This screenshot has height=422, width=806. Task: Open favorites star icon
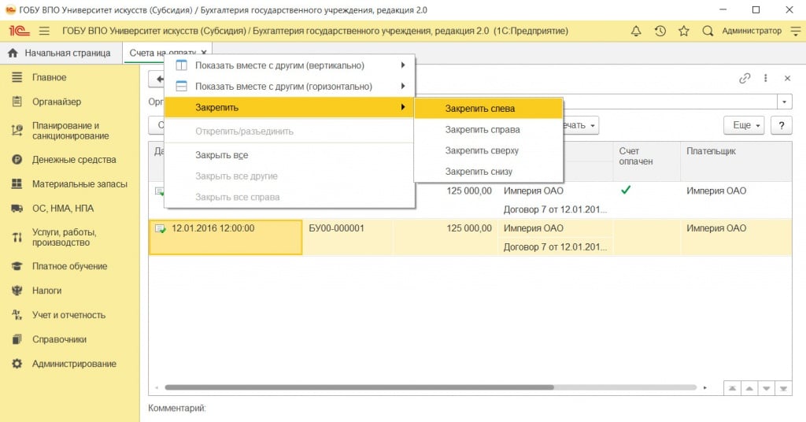(x=683, y=31)
